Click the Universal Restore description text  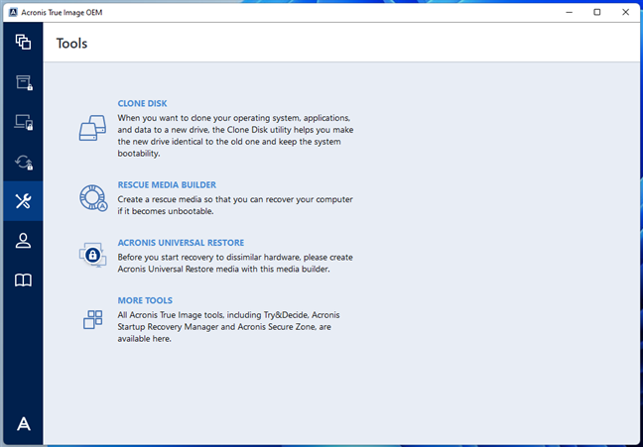(235, 263)
